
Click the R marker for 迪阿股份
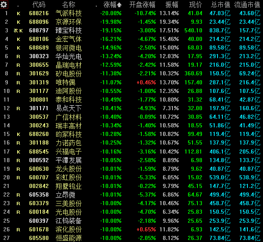click(18, 91)
